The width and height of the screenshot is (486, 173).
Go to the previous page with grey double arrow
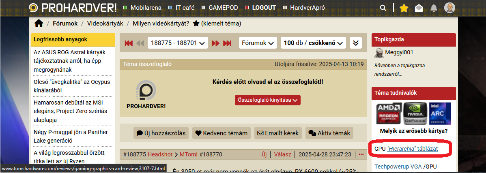[x=140, y=43]
